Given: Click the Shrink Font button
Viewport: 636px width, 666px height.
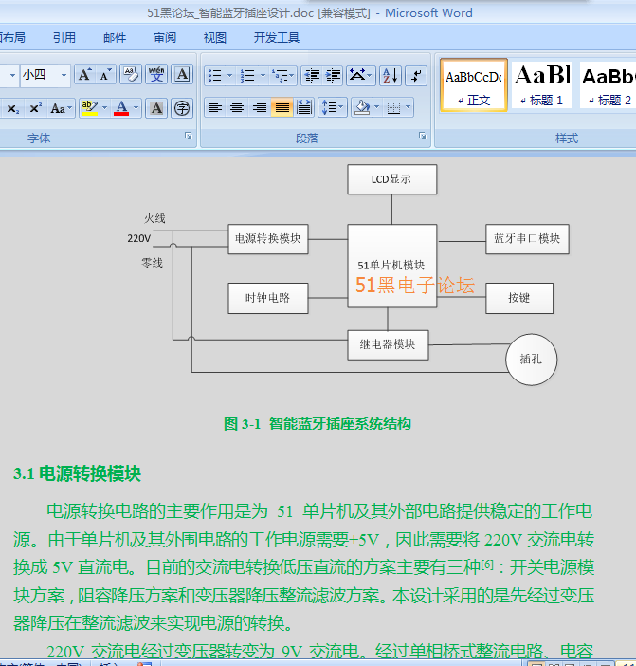Looking at the screenshot, I should coord(105,75).
